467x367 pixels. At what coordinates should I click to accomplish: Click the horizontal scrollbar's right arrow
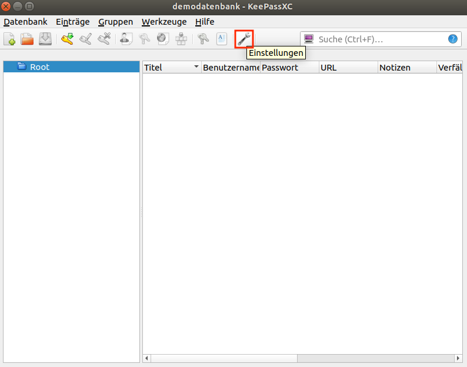pyautogui.click(x=458, y=358)
